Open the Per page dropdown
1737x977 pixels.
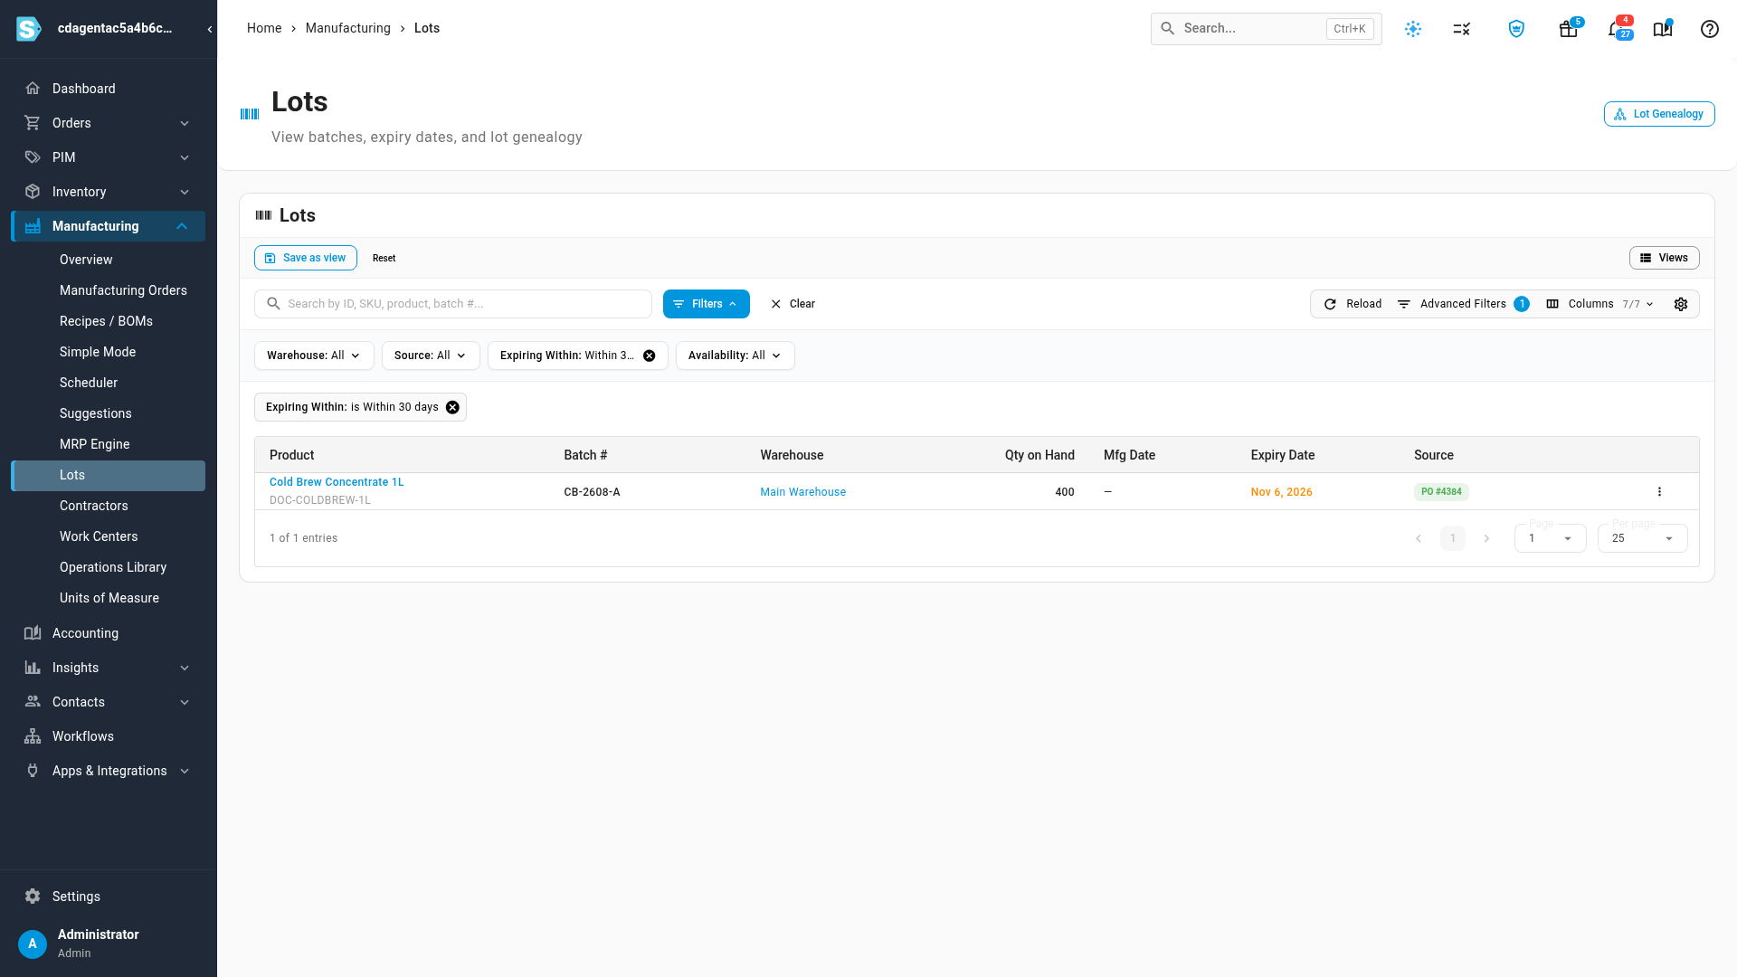pos(1642,538)
